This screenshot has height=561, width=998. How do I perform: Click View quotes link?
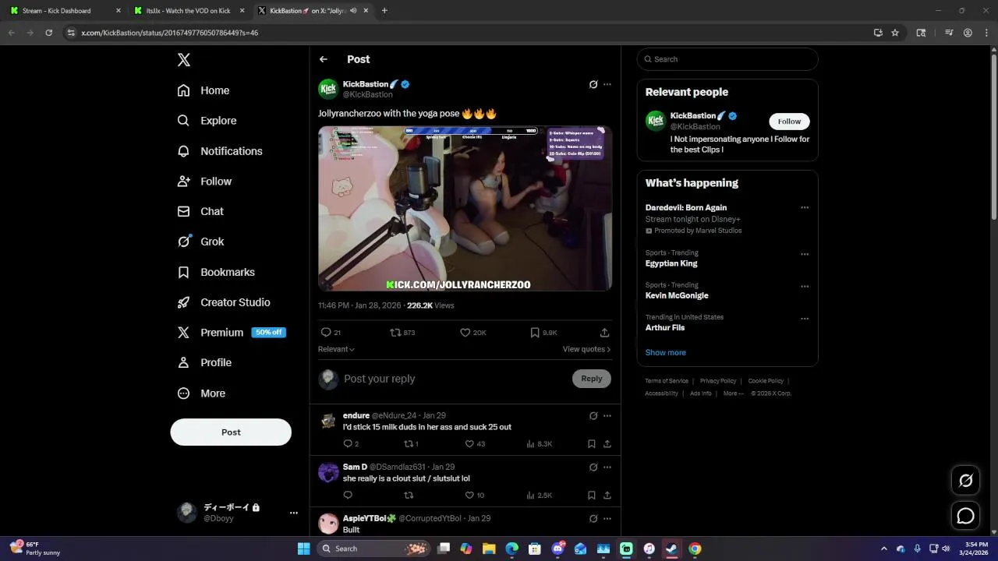586,349
